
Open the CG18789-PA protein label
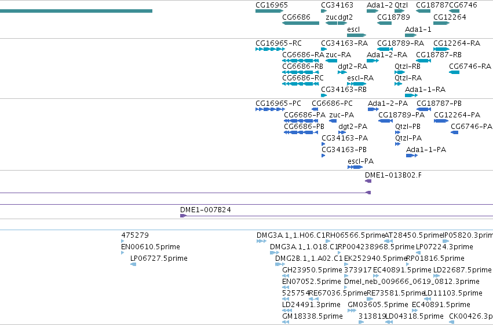point(401,115)
